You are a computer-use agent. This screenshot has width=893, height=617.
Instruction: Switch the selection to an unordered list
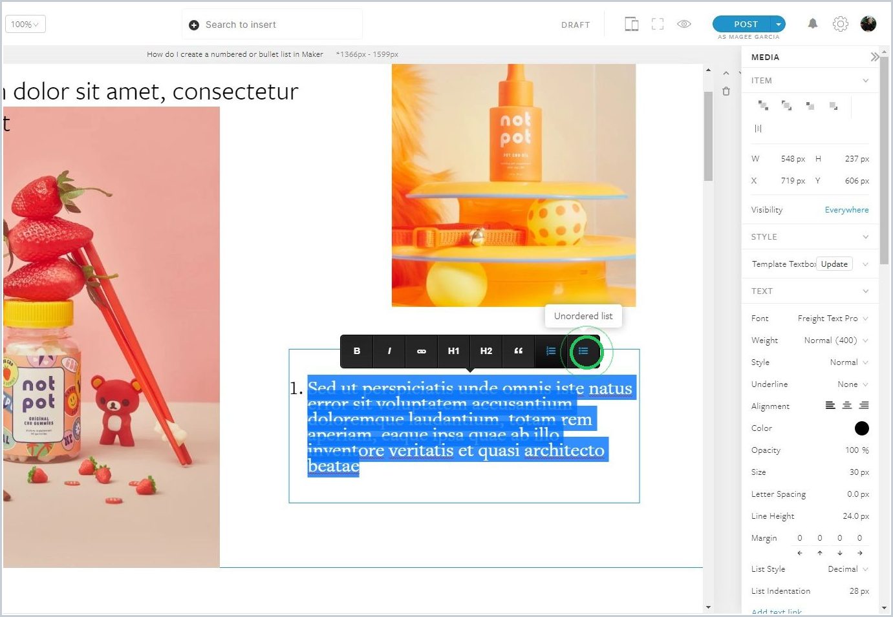pos(583,351)
